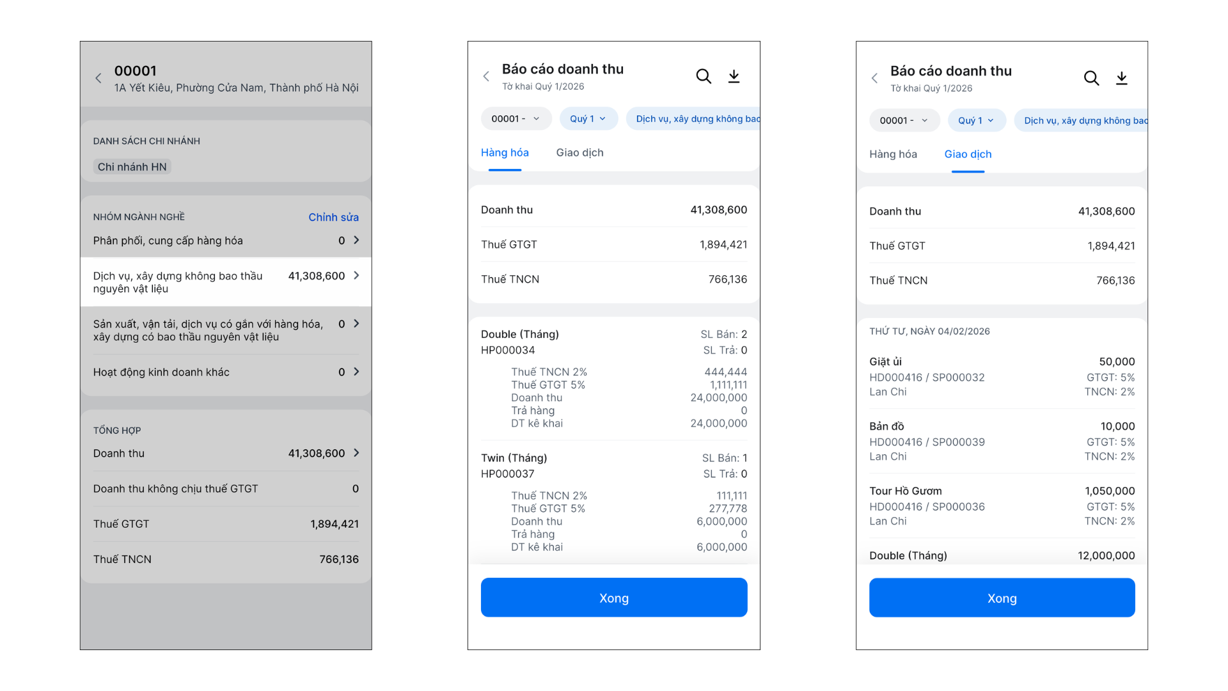Switch to Giao dịch tab in middle screen

pyautogui.click(x=579, y=153)
